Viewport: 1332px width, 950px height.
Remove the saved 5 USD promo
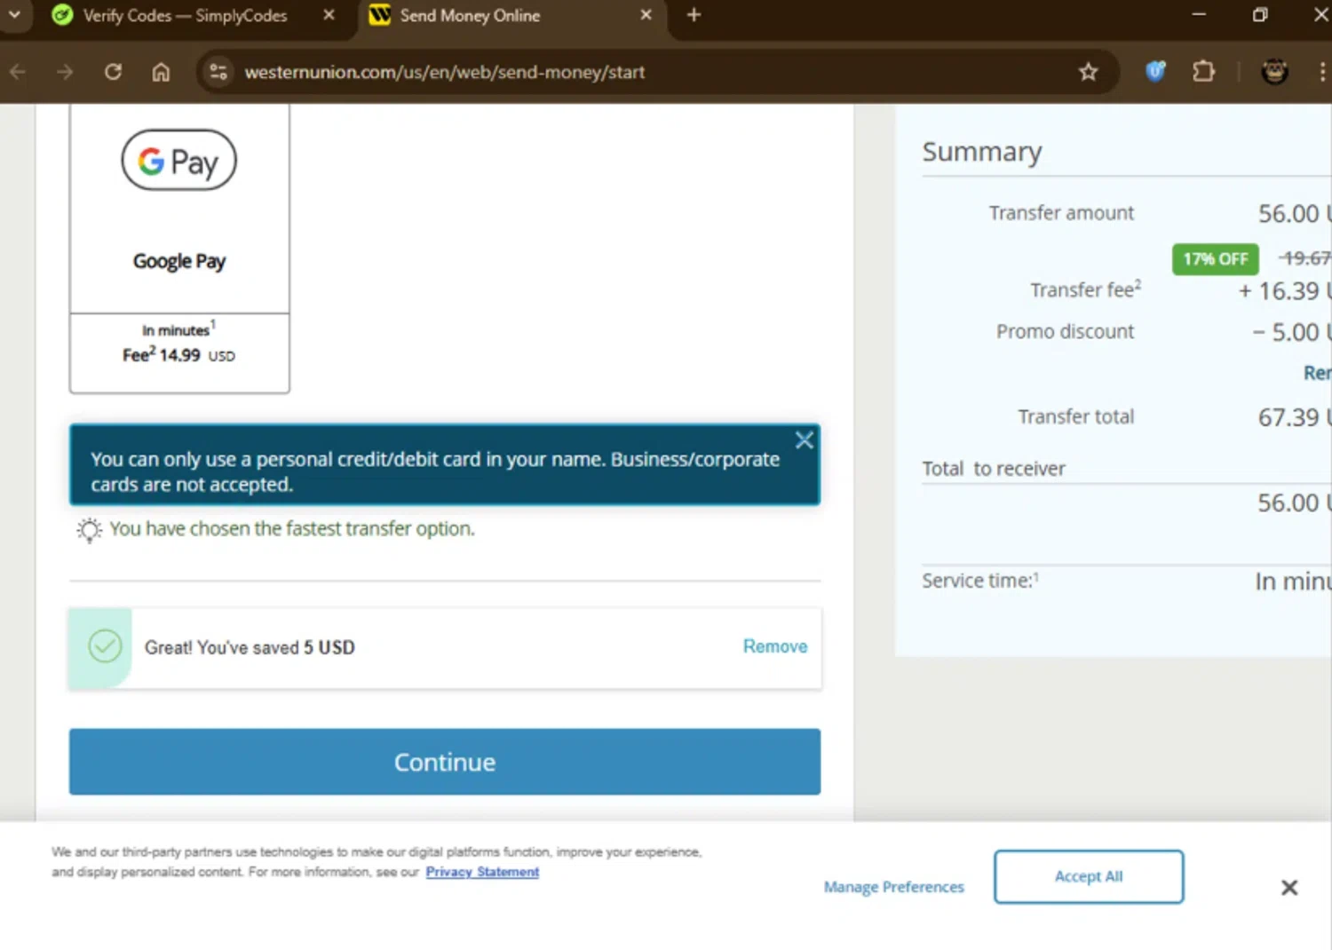[x=775, y=646]
